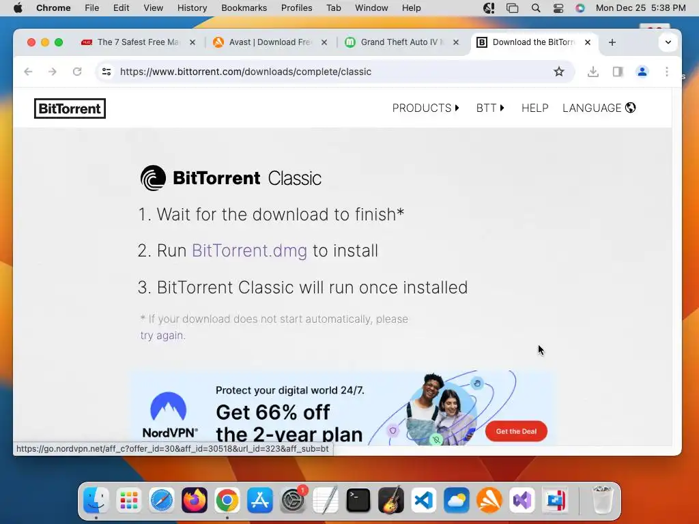This screenshot has width=699, height=524.
Task: Launch Terminal from the Dock
Action: (x=358, y=500)
